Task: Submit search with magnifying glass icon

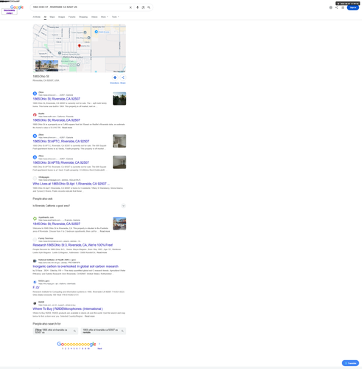Action: coord(149,7)
